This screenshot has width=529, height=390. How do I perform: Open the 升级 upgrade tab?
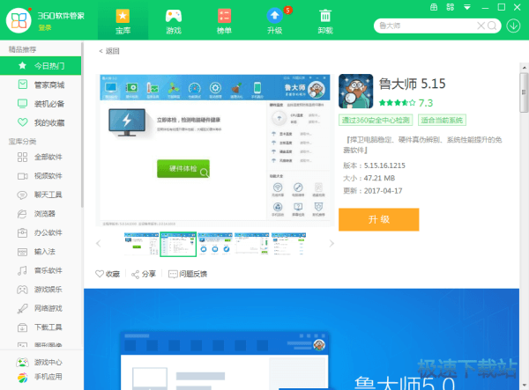point(274,21)
